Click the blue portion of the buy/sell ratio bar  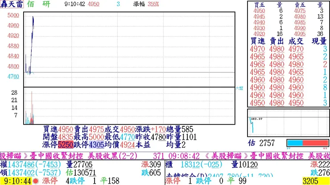pyautogui.click(x=295, y=143)
